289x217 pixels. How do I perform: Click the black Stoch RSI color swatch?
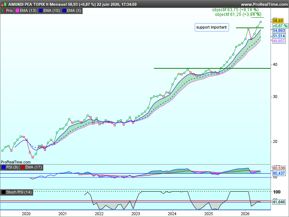[4, 192]
